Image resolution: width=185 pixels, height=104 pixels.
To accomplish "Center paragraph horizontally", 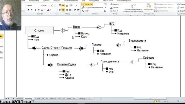I will pos(63,10).
